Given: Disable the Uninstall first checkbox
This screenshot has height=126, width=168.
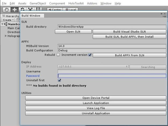Looking at the screenshot, I should [x=60, y=80].
